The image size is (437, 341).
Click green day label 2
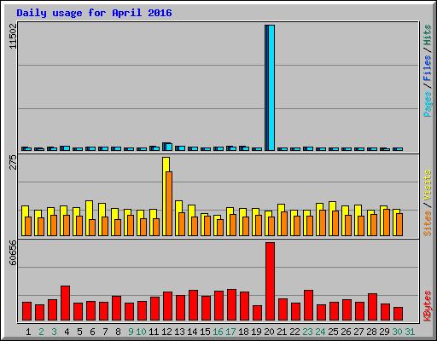click(41, 332)
